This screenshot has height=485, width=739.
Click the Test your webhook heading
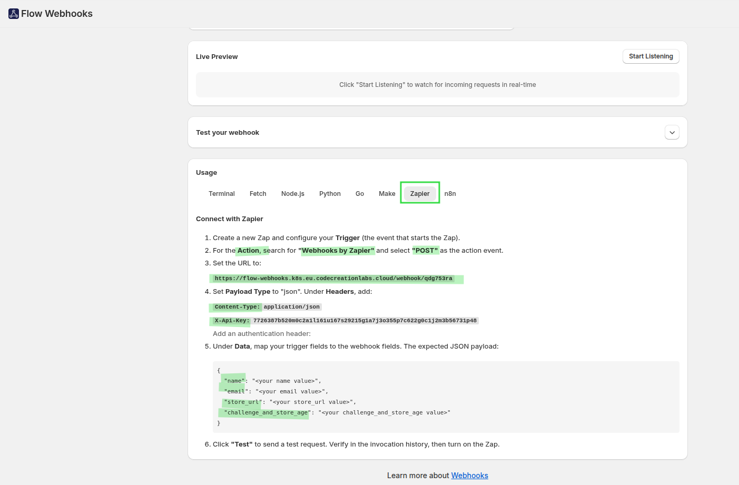click(228, 133)
